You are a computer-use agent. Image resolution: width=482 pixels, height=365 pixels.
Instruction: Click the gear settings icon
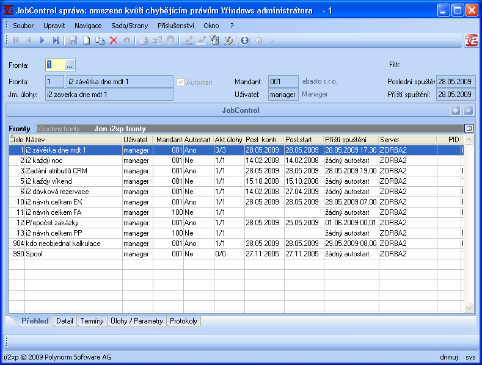pyautogui.click(x=170, y=40)
